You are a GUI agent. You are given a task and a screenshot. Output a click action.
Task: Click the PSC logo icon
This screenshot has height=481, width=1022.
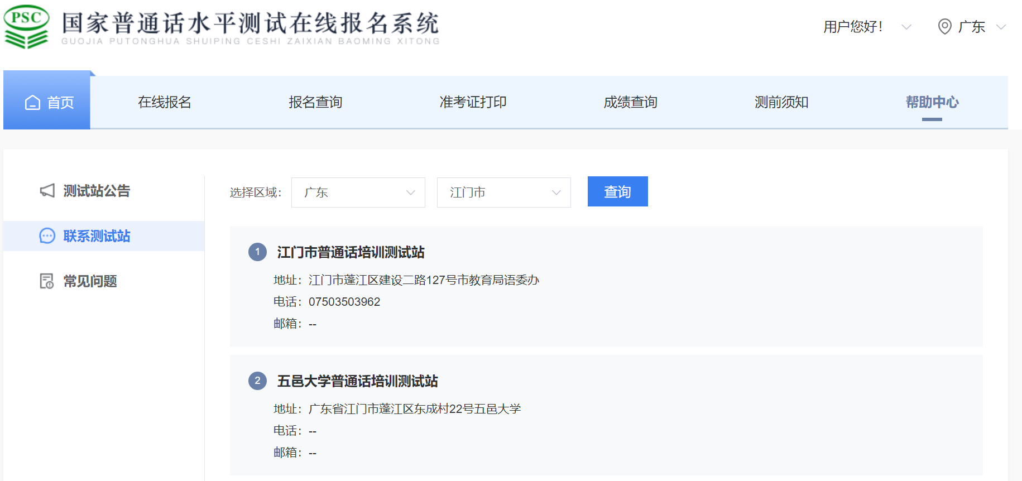(x=26, y=26)
